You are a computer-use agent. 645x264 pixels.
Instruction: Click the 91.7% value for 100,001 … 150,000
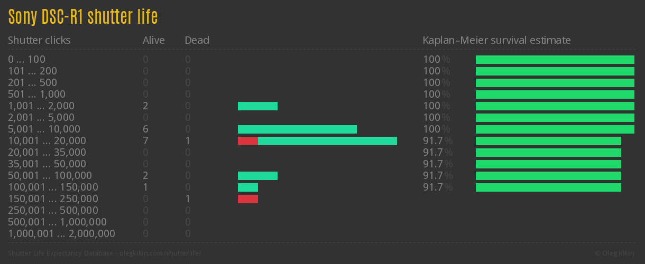tap(438, 187)
